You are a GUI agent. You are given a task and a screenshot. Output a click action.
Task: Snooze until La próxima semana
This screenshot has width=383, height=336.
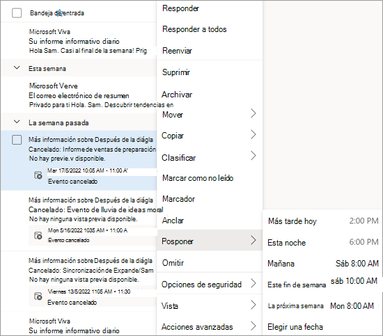322,306
